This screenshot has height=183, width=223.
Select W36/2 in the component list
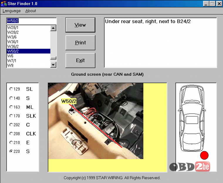click(x=28, y=46)
